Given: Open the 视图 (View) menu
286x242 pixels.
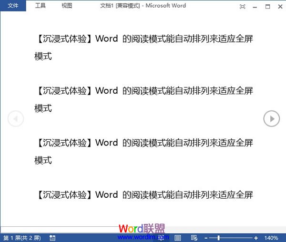Looking at the screenshot, I should [67, 6].
